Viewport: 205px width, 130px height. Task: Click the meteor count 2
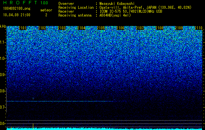click(46, 15)
